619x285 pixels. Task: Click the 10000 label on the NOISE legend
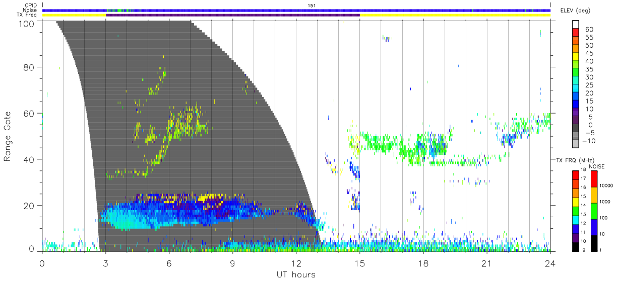(x=606, y=186)
